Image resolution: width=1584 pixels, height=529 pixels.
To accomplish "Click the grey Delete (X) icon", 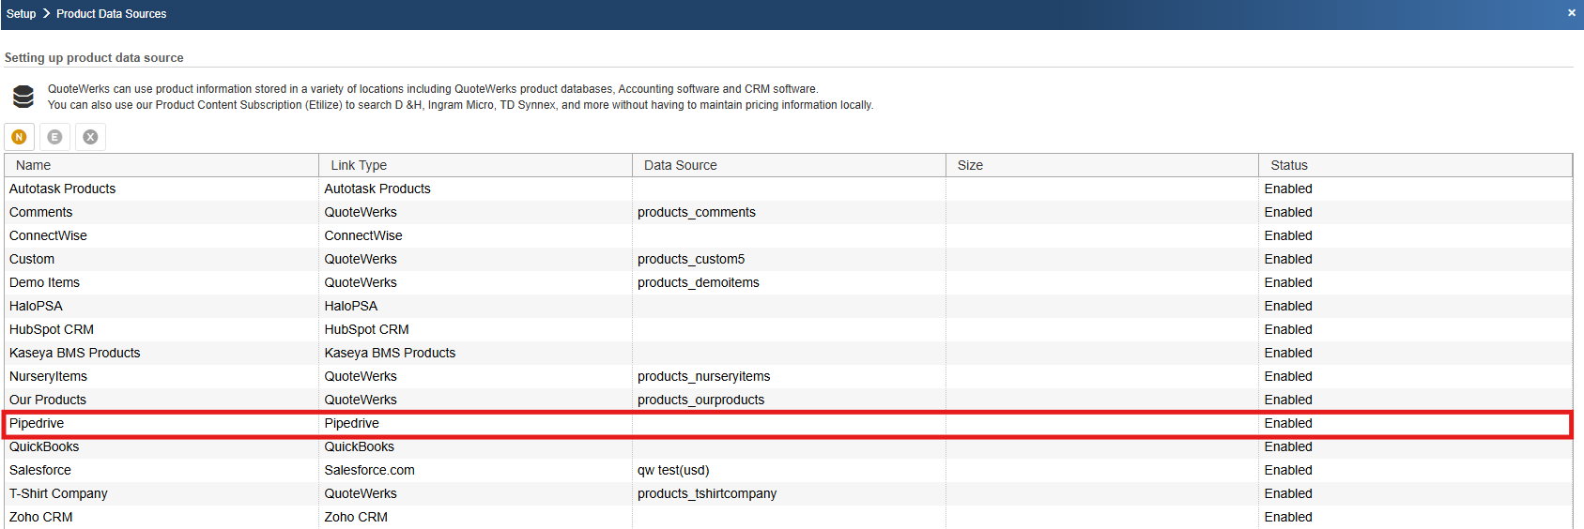I will tap(90, 137).
